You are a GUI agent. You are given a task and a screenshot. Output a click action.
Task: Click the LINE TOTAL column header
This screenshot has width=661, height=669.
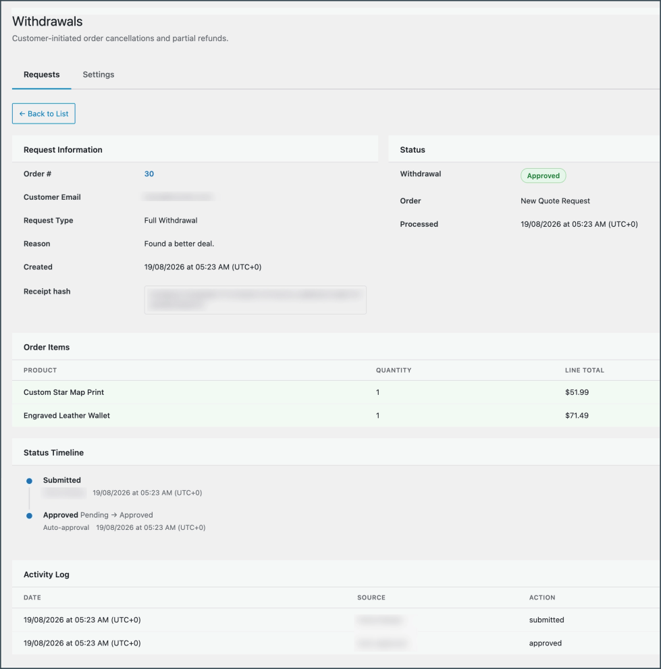coord(585,371)
